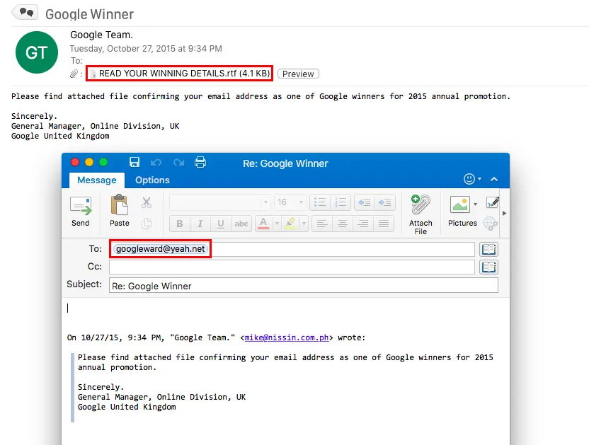The image size is (589, 445).
Task: Open the font name dropdown
Action: [x=220, y=202]
